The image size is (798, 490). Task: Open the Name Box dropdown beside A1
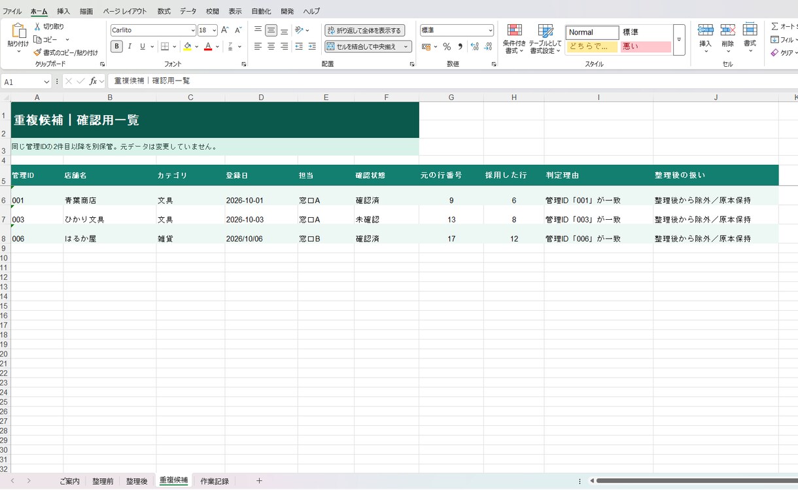(x=46, y=82)
